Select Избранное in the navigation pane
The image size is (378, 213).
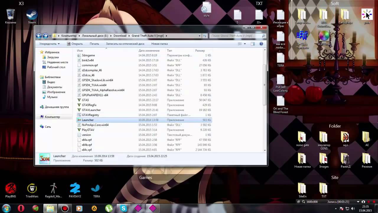coord(50,52)
